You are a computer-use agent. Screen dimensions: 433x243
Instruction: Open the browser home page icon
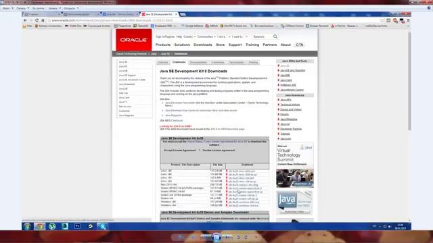(43, 20)
